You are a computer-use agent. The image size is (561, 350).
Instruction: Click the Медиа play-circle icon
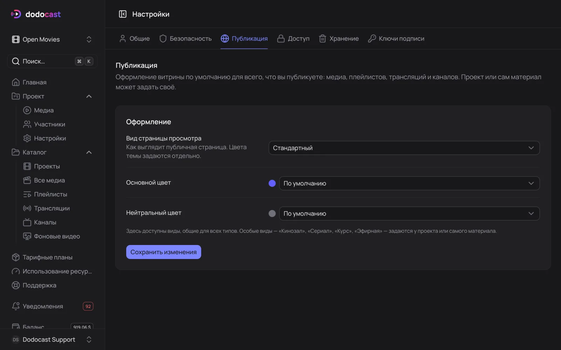point(27,110)
